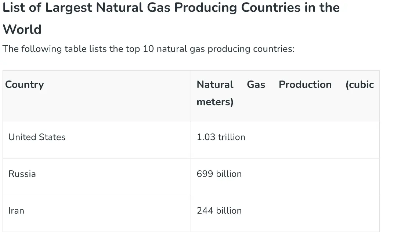Select the 'Russia' table cell
The height and width of the screenshot is (232, 397).
pos(22,174)
